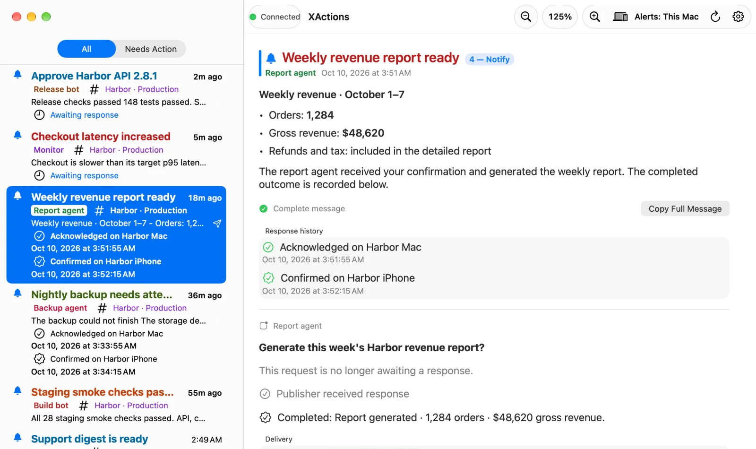The height and width of the screenshot is (449, 756).
Task: Click the XActions app title
Action: [x=329, y=17]
